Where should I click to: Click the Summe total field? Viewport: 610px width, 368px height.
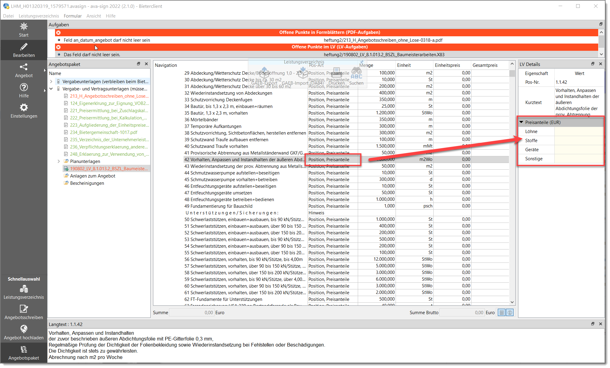pyautogui.click(x=192, y=313)
